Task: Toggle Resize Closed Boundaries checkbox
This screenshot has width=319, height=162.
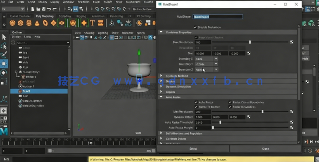Action: click(x=230, y=102)
